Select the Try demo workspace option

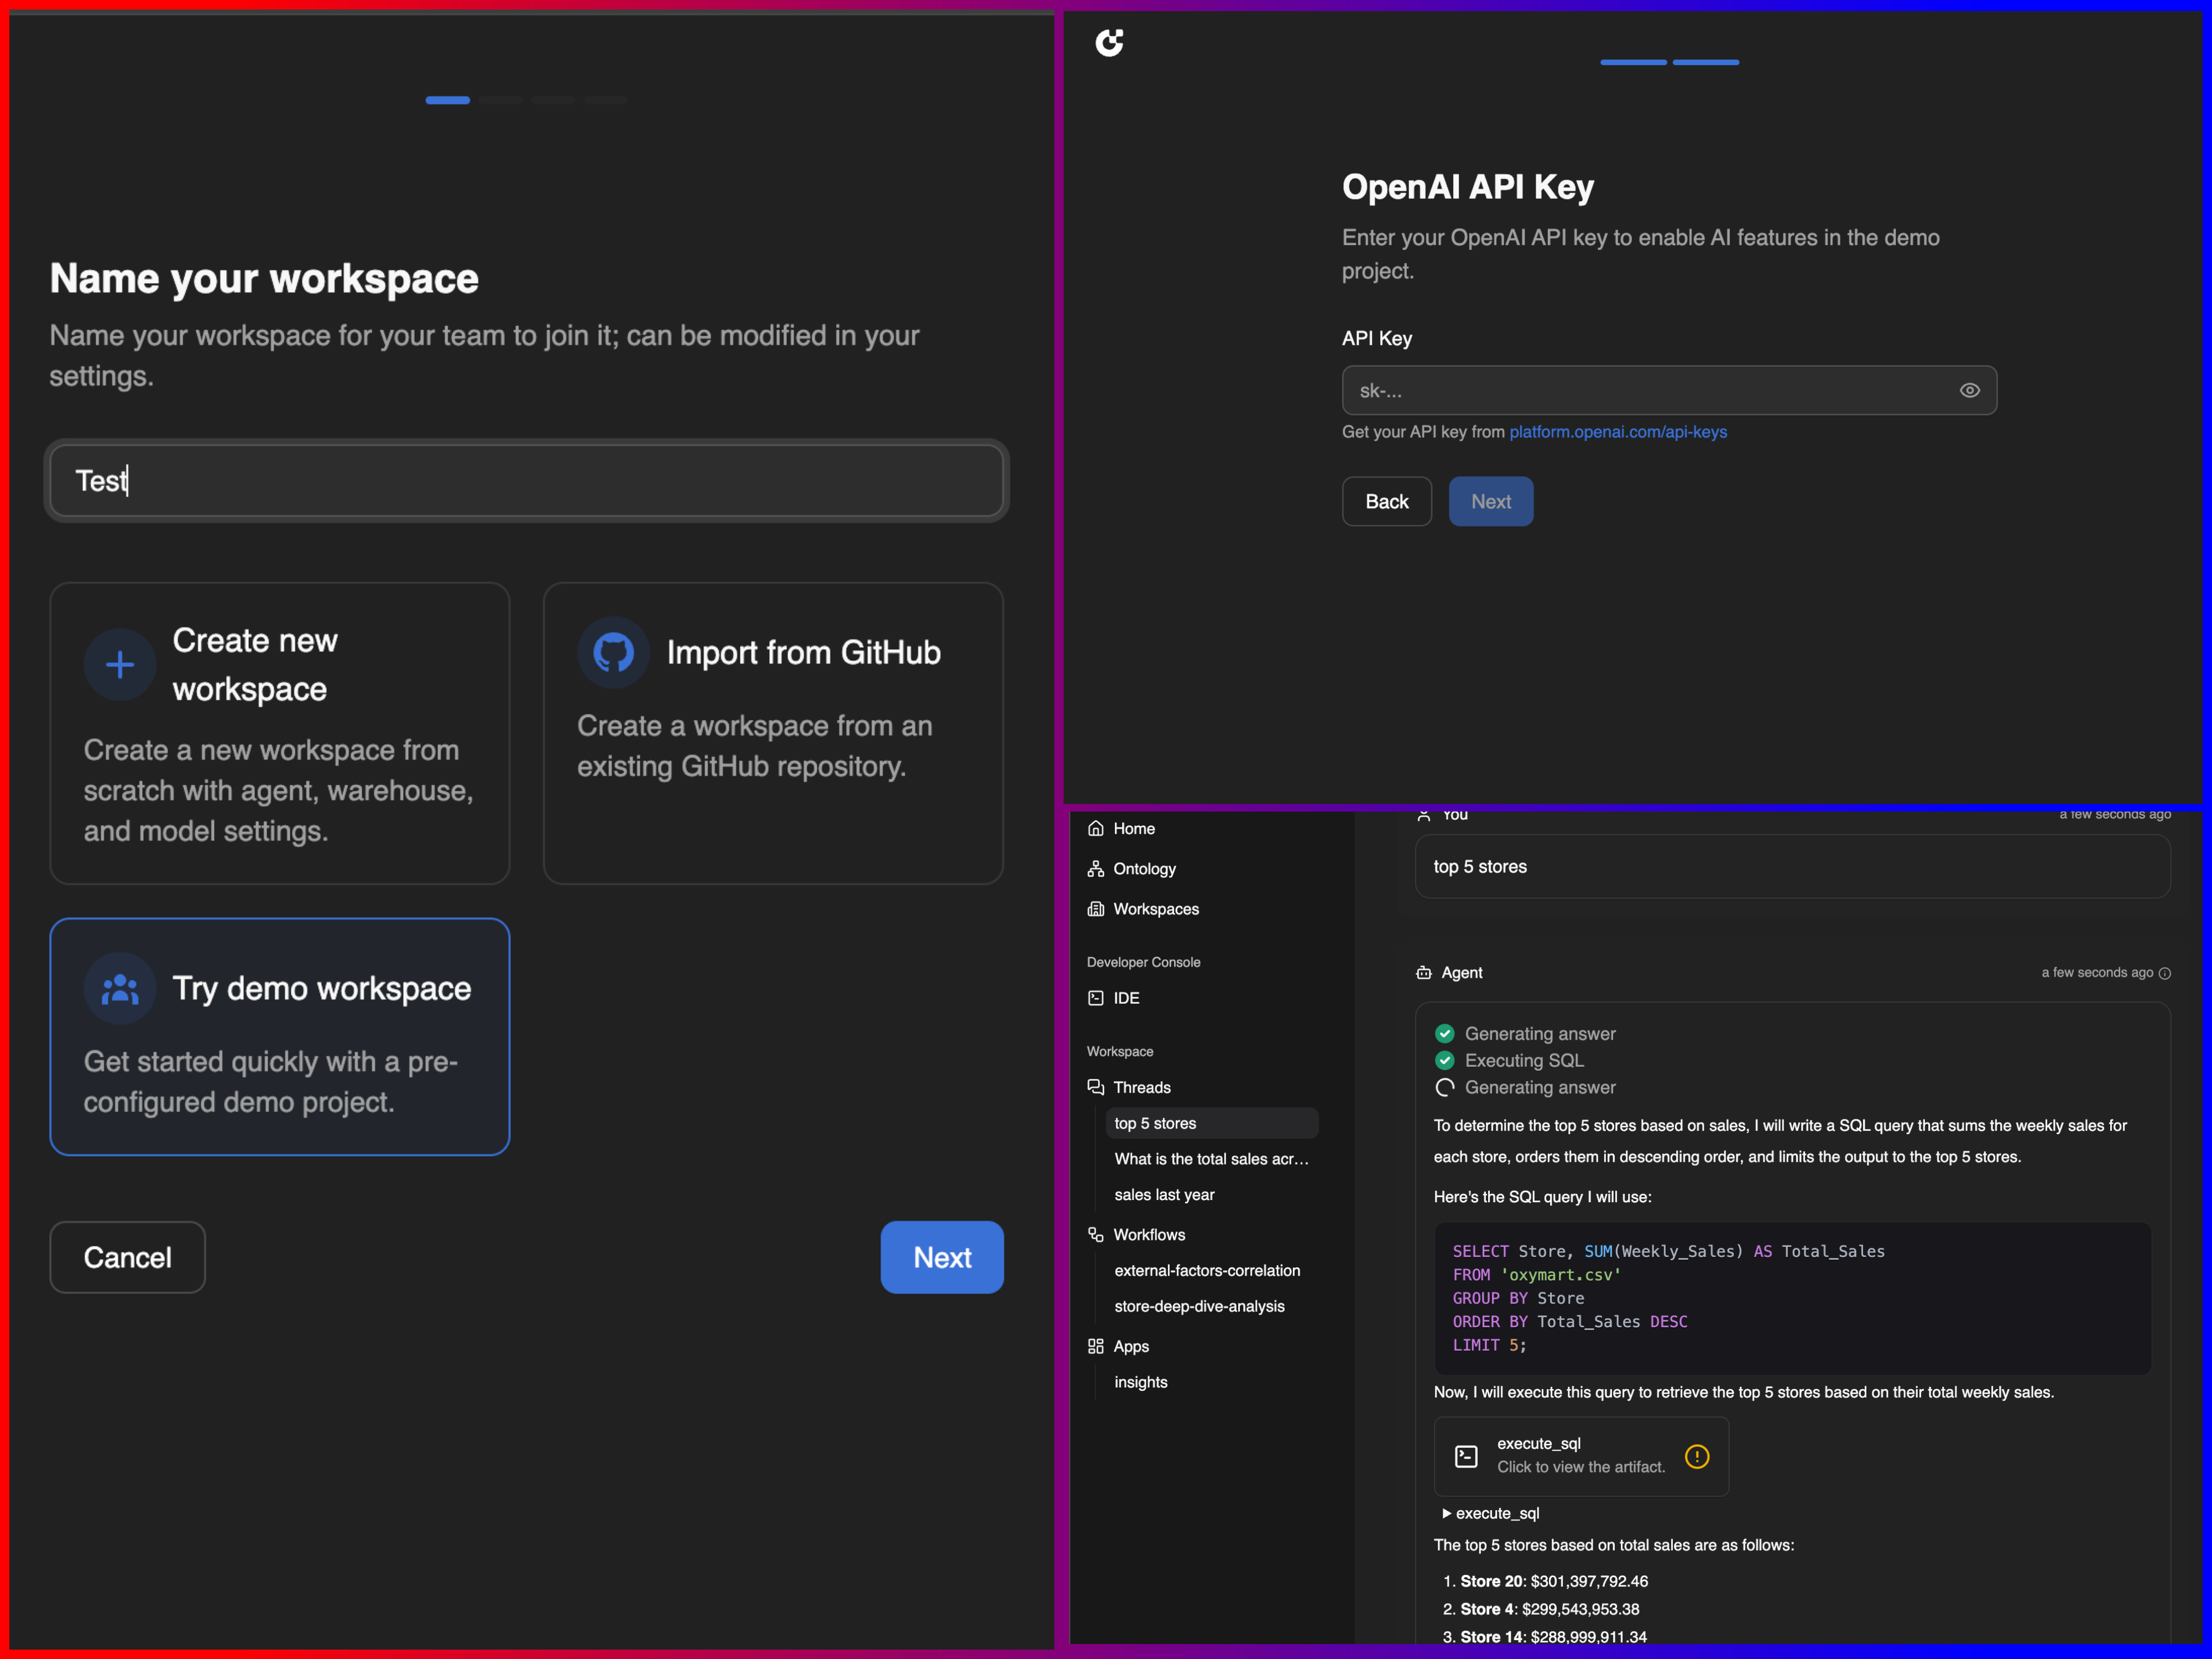280,1036
